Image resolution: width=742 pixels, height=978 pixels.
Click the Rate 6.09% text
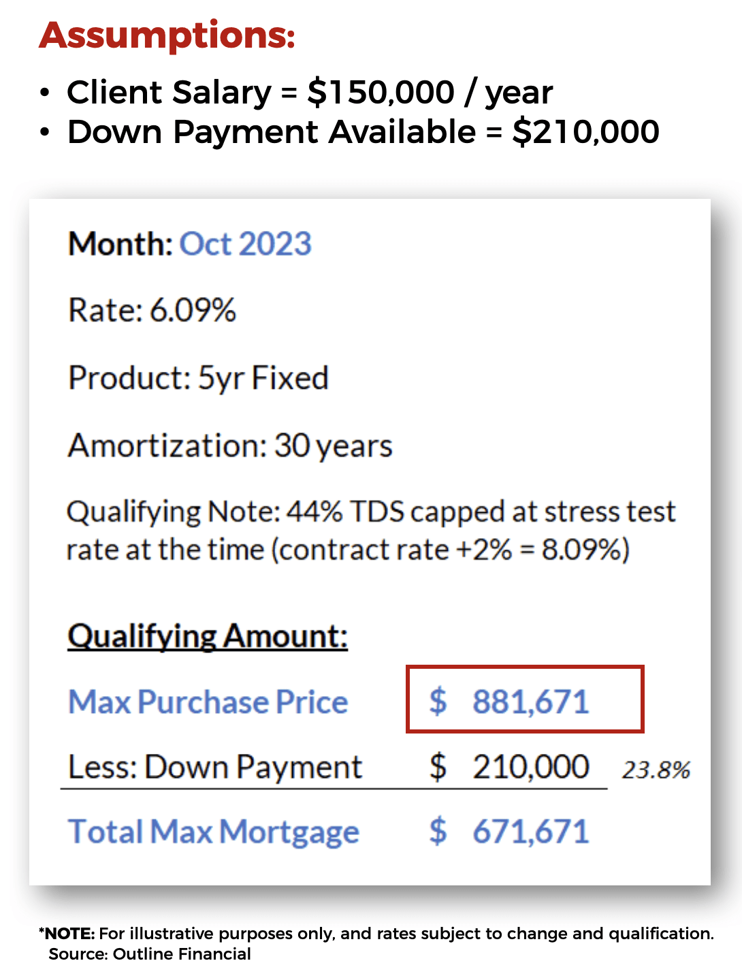[152, 311]
